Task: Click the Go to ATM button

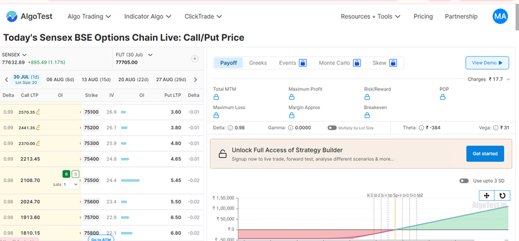Action: (101, 238)
